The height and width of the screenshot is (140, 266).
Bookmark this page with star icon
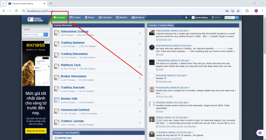pyautogui.click(x=238, y=11)
